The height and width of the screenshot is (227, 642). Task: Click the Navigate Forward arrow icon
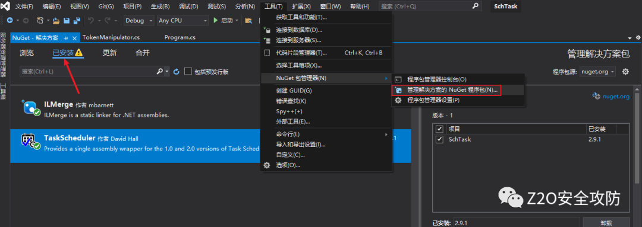click(x=26, y=20)
